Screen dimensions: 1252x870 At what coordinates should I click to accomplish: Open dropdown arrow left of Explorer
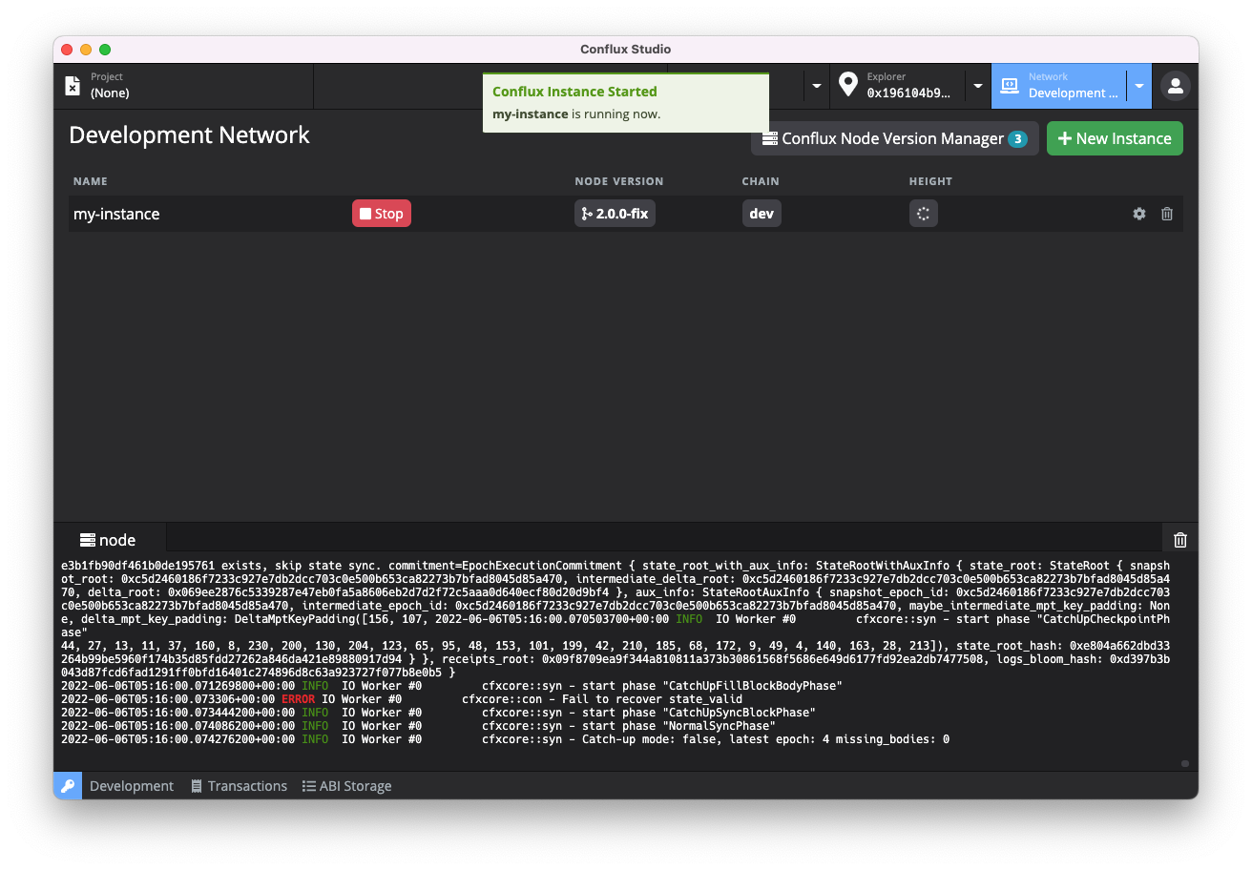pos(817,86)
